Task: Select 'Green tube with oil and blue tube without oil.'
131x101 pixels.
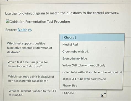Action: point(93,72)
